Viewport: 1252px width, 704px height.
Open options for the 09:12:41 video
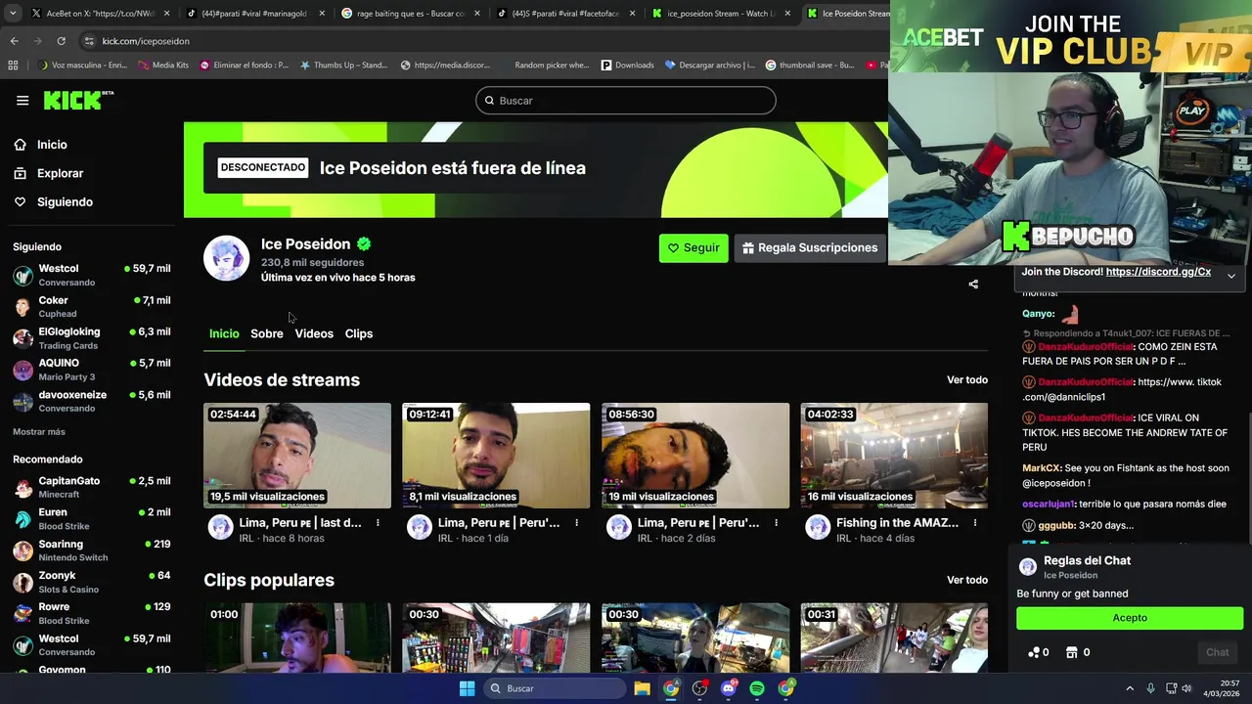tap(576, 523)
